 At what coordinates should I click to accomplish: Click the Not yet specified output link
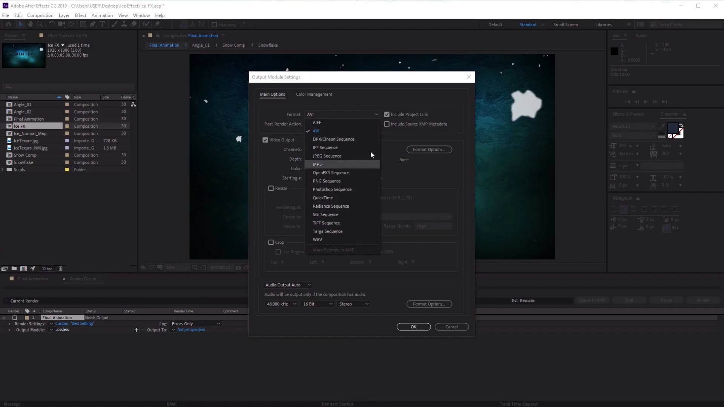[x=191, y=329]
